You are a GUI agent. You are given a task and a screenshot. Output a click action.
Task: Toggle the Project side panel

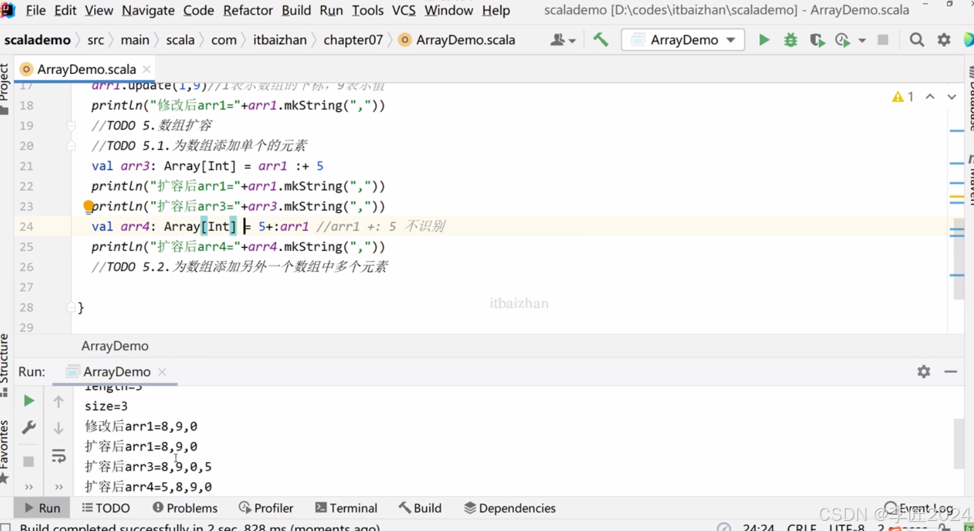[x=5, y=88]
